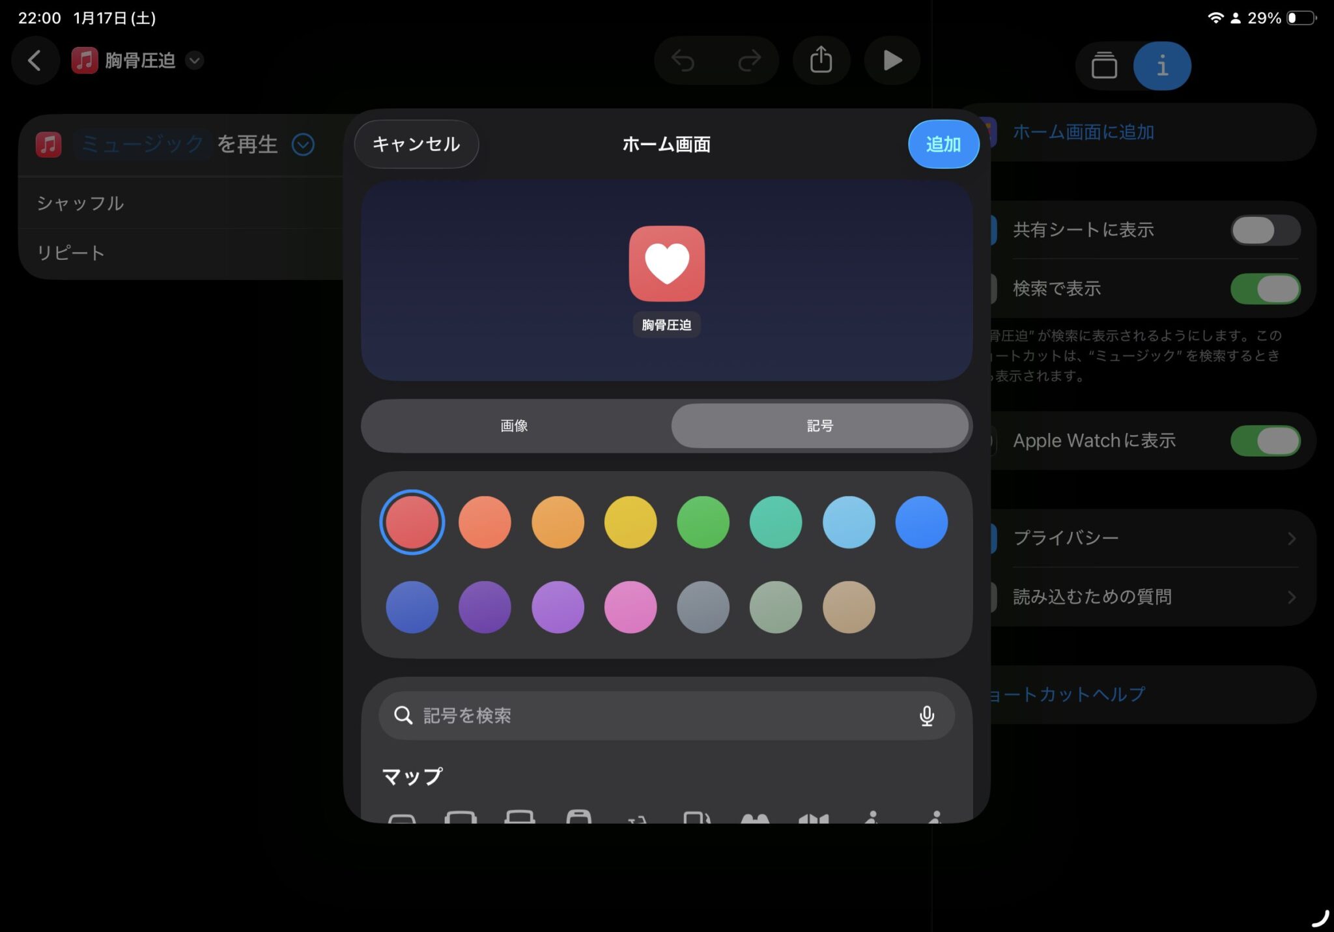Tap the share icon in the toolbar

point(821,61)
